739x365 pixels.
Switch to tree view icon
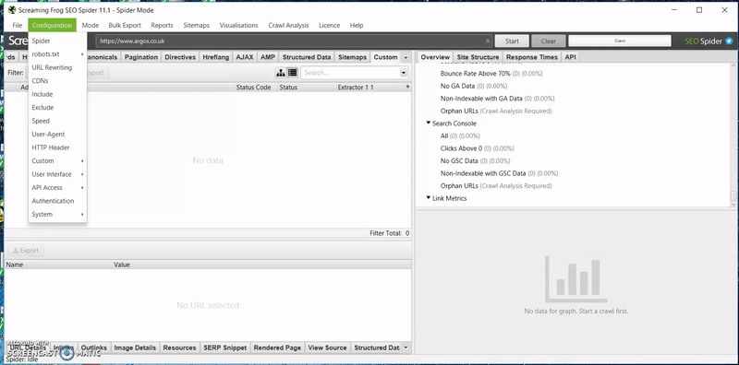(281, 73)
